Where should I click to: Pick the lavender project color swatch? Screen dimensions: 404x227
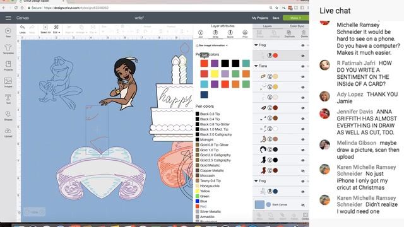(x=225, y=74)
